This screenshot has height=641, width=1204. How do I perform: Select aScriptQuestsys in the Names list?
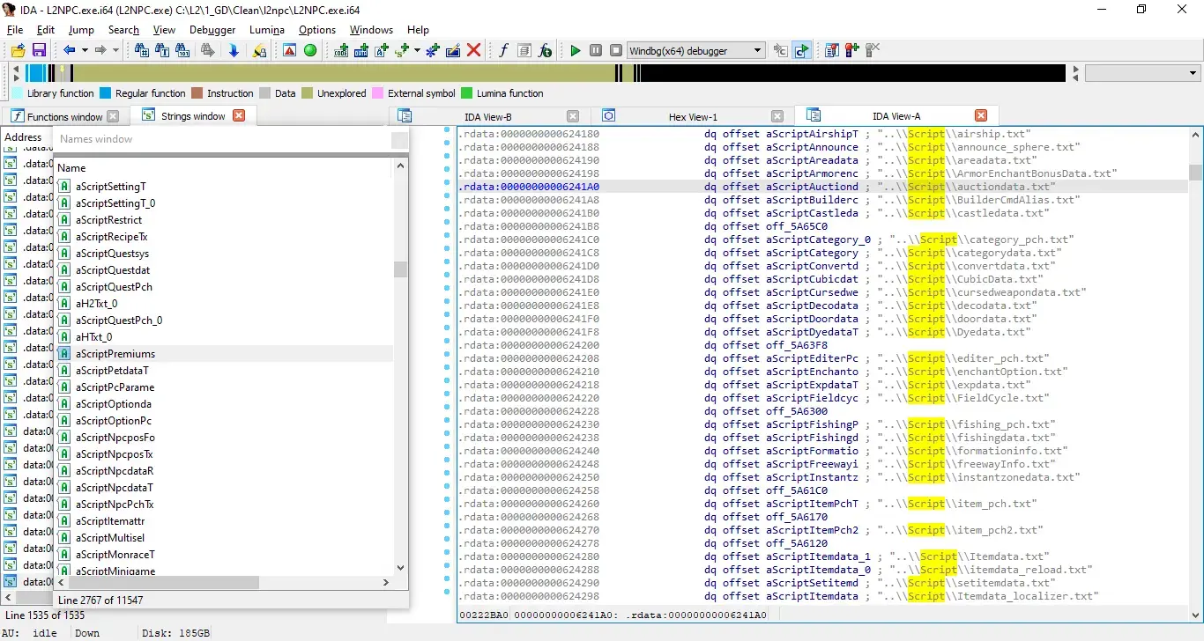pos(224,253)
